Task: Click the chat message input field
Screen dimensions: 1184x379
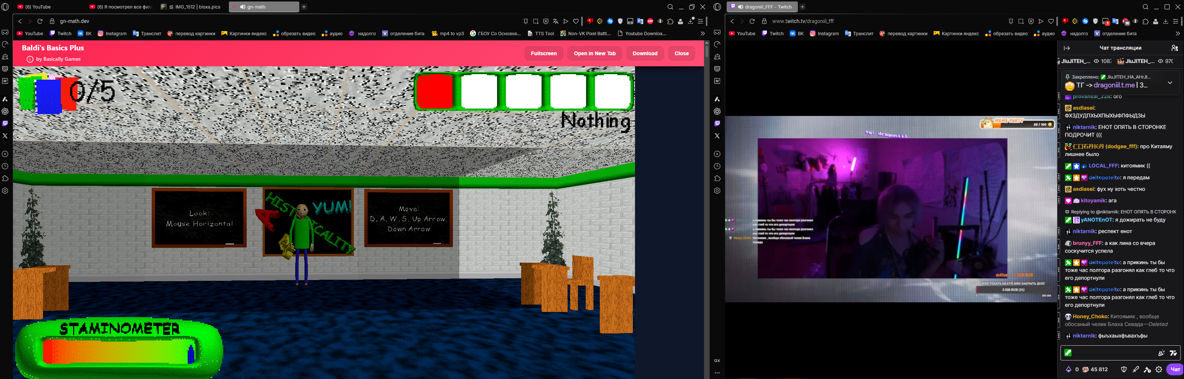Action: point(1112,353)
